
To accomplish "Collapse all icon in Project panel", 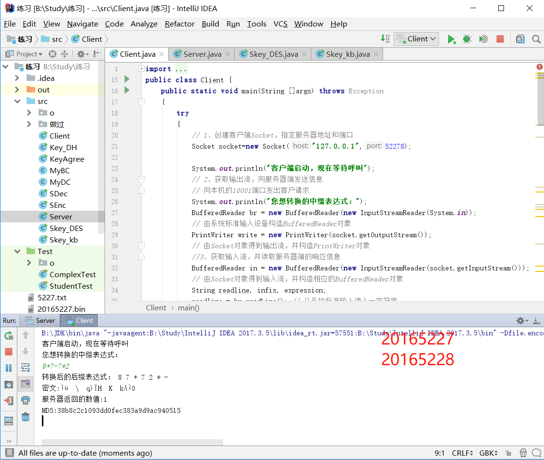I will 65,54.
